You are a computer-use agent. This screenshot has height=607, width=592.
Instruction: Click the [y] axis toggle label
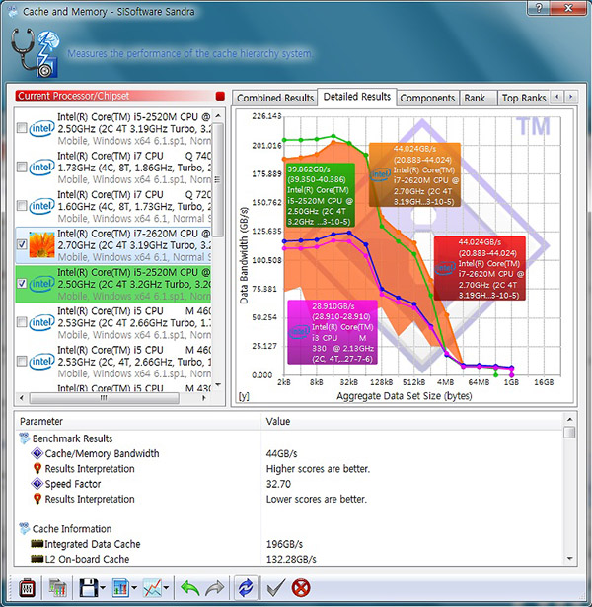point(244,396)
